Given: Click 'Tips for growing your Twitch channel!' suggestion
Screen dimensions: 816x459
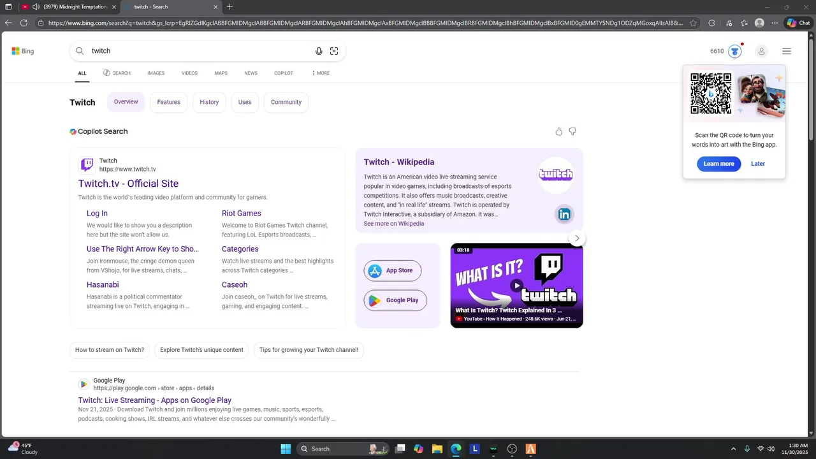Looking at the screenshot, I should (309, 350).
